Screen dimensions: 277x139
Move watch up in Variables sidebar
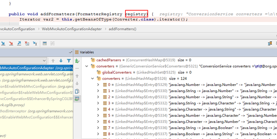pos(77,76)
